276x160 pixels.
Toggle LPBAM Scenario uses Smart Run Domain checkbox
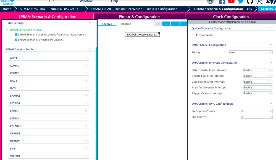coord(16,35)
